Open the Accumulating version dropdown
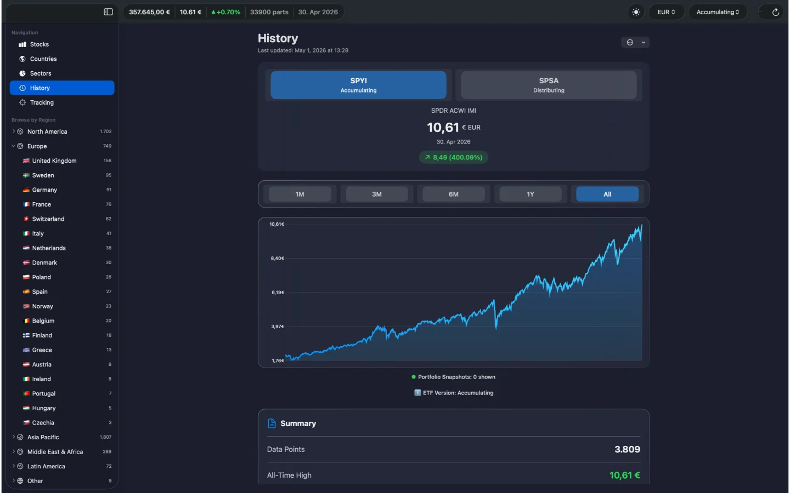The width and height of the screenshot is (790, 493). (x=718, y=12)
